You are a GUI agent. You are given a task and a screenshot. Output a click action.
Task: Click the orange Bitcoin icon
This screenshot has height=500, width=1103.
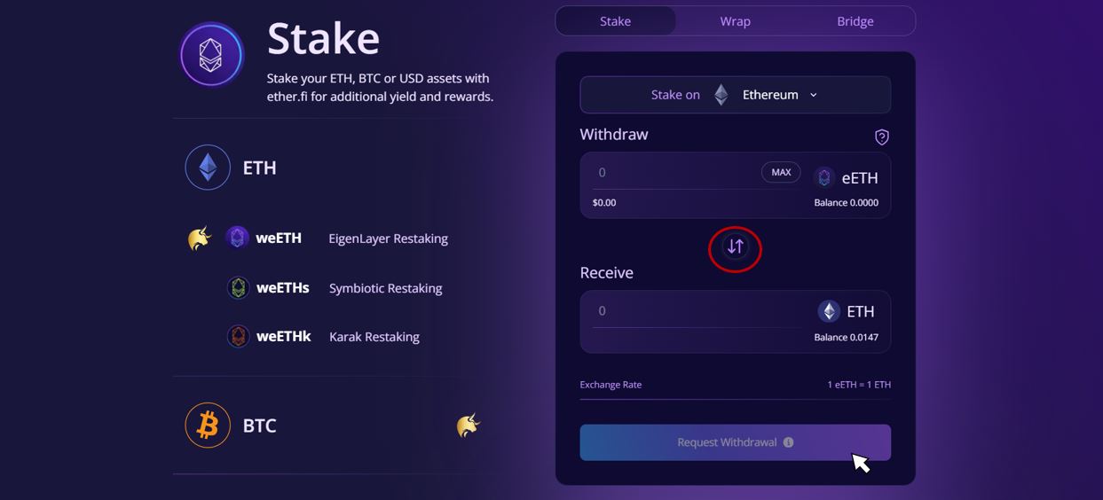click(208, 426)
